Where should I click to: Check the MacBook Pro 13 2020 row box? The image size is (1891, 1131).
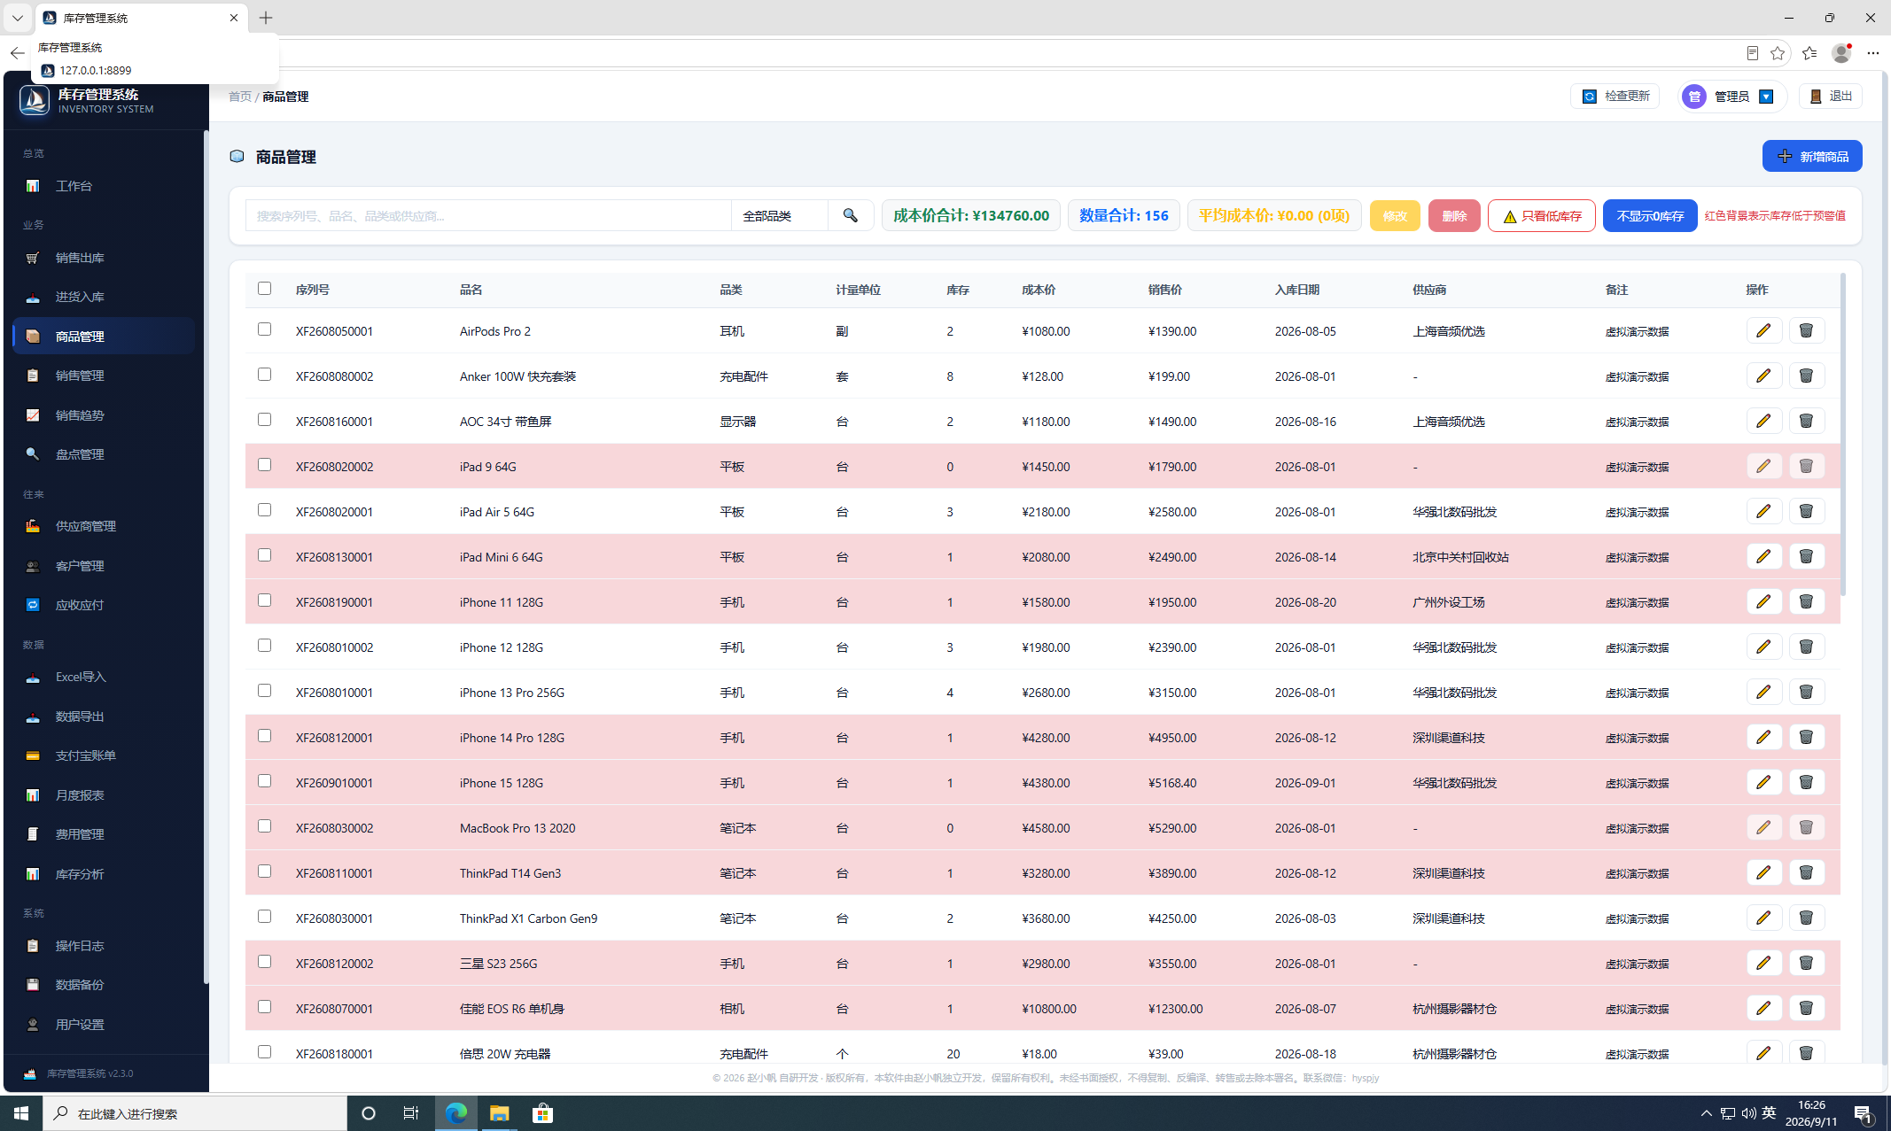click(x=264, y=825)
